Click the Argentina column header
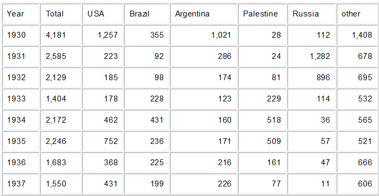 click(204, 14)
